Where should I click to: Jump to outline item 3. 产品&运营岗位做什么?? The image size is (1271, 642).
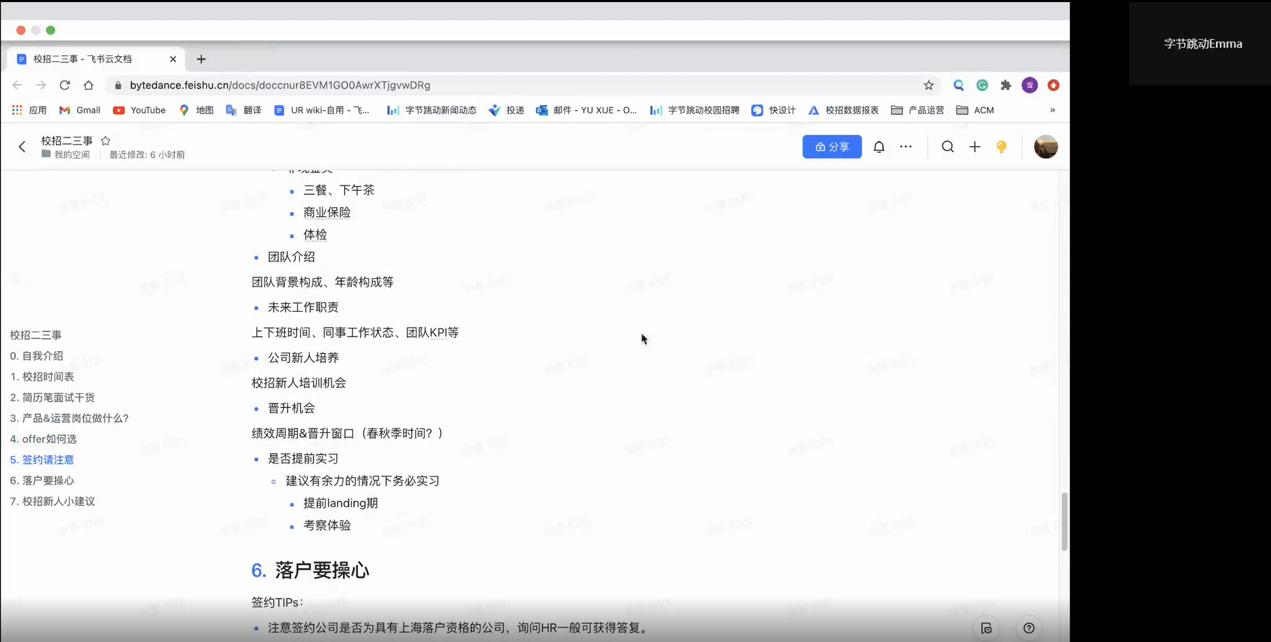coord(69,418)
